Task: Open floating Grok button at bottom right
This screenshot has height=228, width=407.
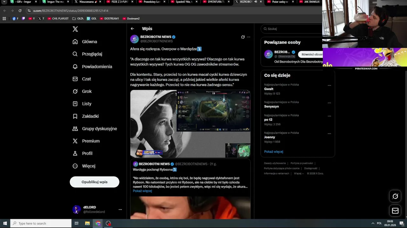Action: click(x=395, y=196)
